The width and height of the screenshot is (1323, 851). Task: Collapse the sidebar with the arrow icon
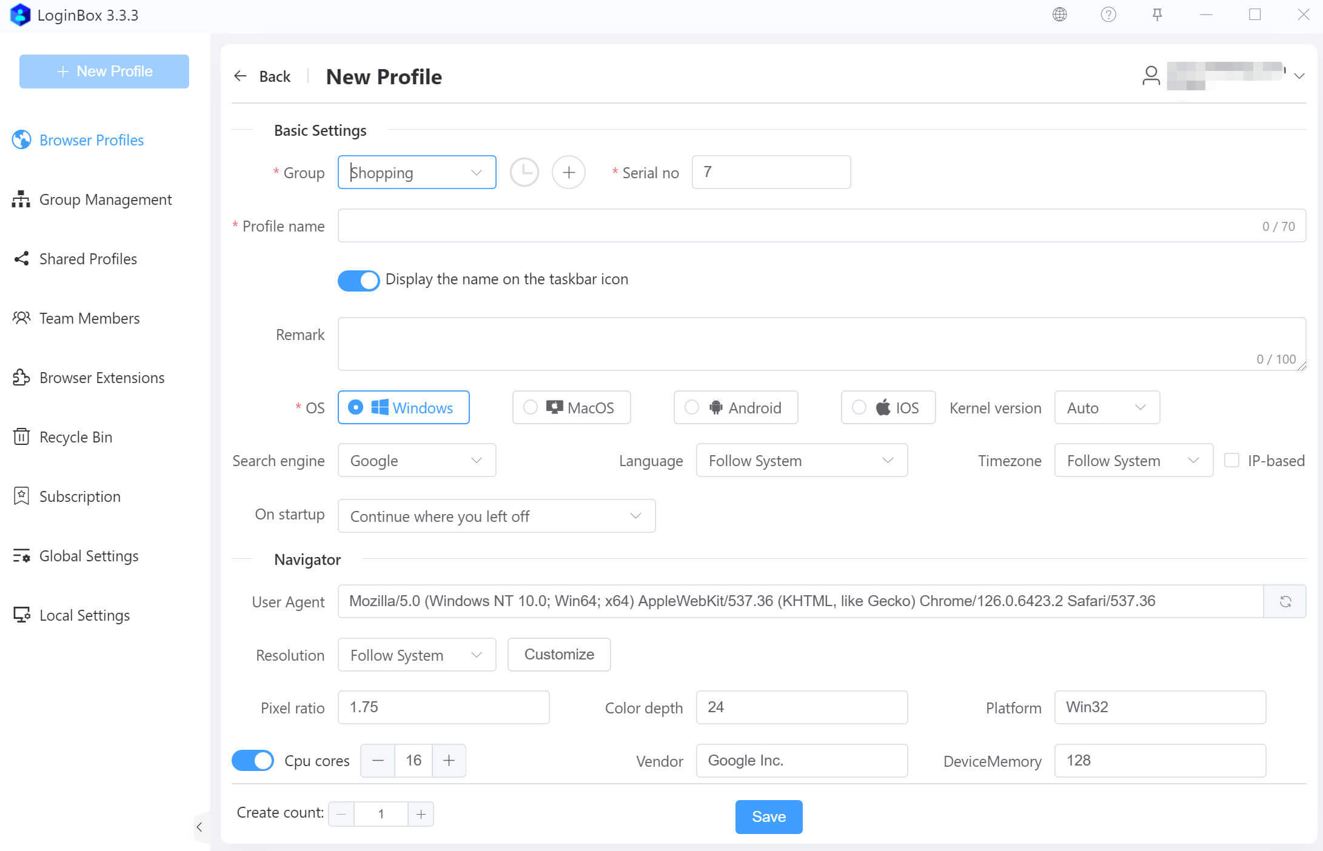click(199, 827)
